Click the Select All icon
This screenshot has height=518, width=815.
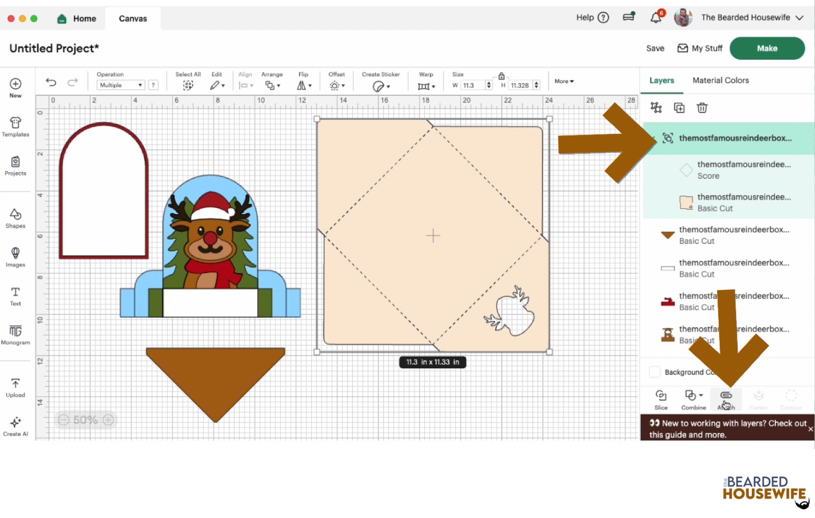188,86
